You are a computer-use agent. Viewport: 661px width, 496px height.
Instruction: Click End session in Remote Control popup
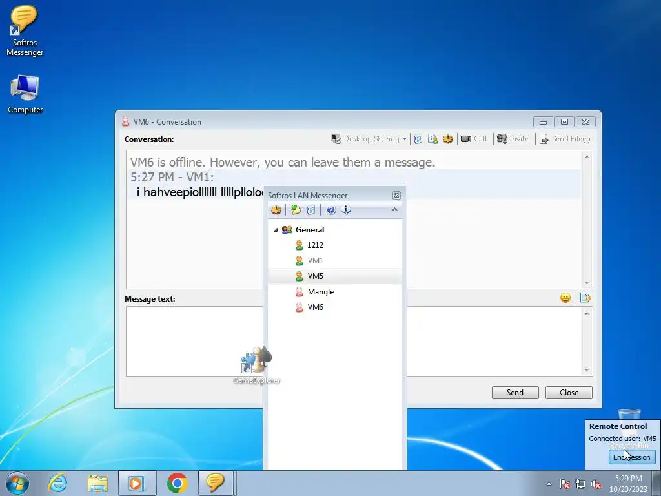tap(632, 457)
